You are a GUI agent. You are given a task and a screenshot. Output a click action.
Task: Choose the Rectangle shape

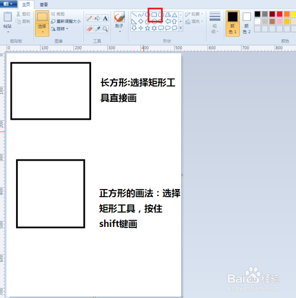[154, 15]
